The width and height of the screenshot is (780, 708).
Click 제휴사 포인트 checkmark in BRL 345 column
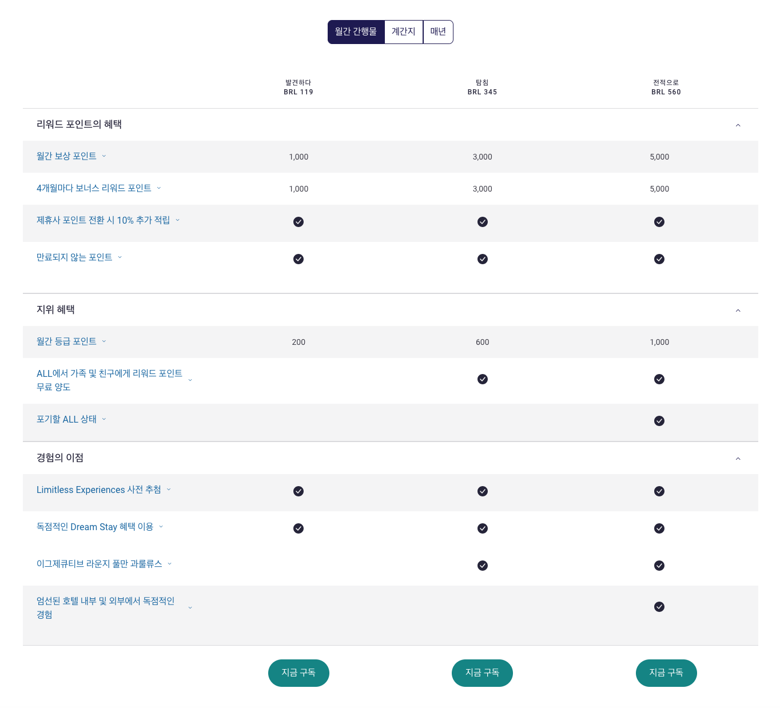coord(483,222)
